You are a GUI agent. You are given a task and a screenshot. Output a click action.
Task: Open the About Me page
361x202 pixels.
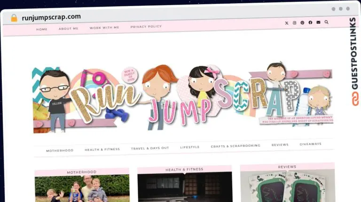68,29
